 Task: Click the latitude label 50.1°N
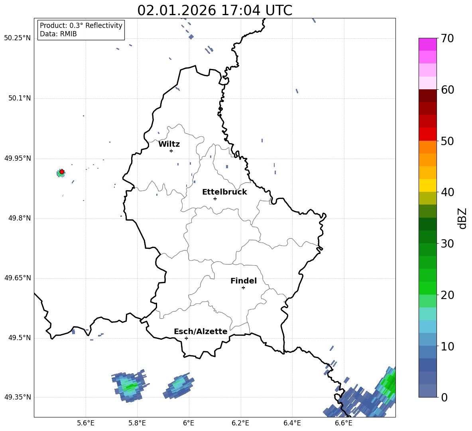pyautogui.click(x=20, y=98)
